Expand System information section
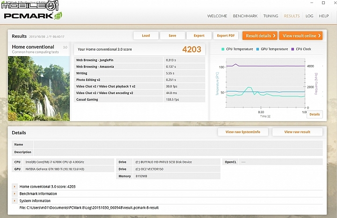This screenshot has width=337, height=218. tap(15, 201)
